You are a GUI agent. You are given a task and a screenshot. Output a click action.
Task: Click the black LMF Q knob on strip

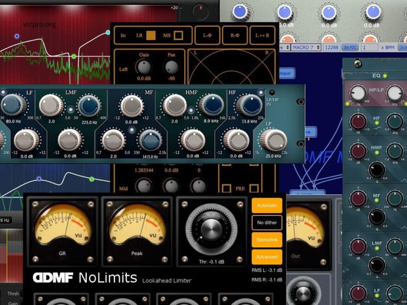[x=377, y=265]
